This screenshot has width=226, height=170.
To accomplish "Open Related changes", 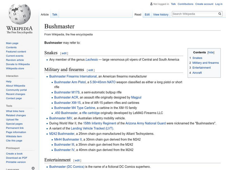I will [x=16, y=115].
